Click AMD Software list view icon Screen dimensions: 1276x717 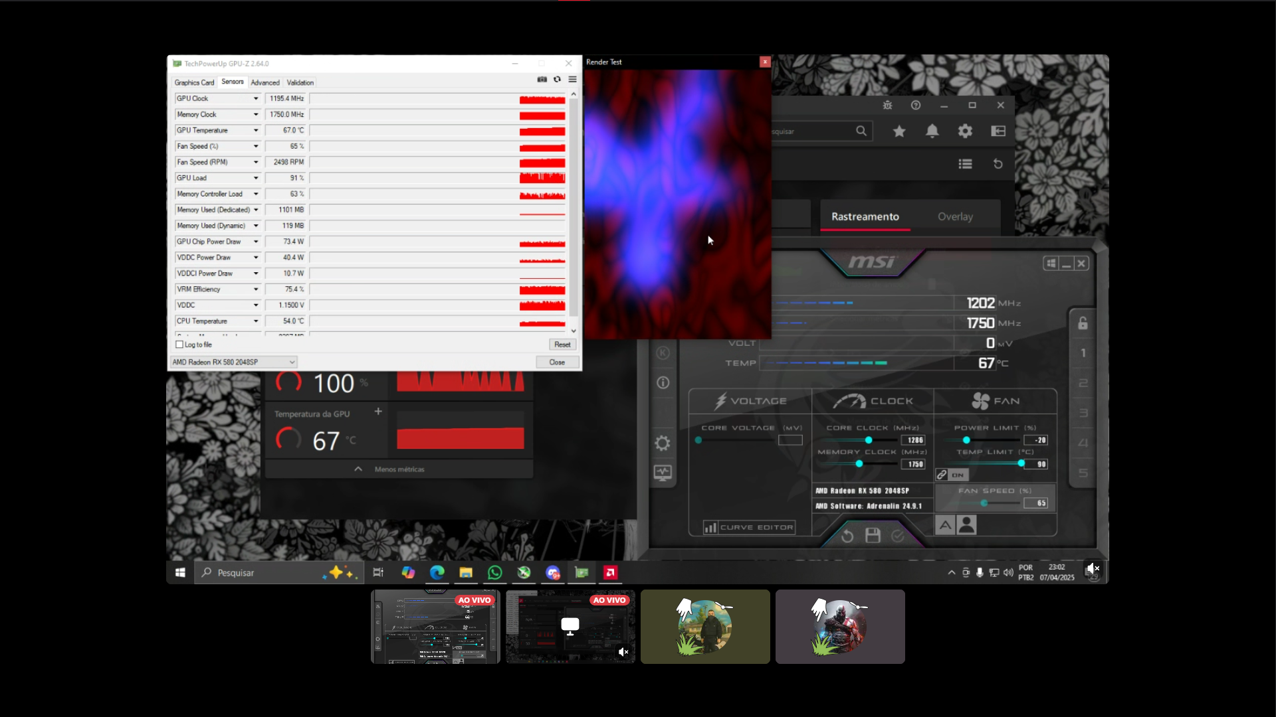click(966, 164)
